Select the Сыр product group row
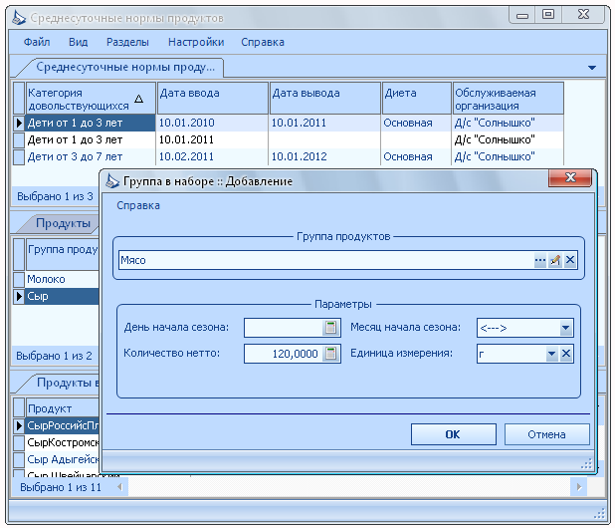 point(56,296)
